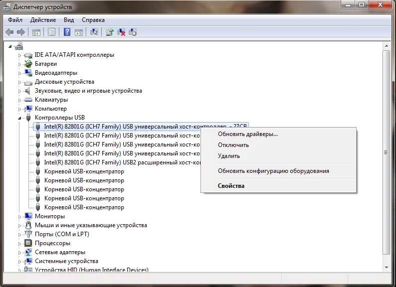Viewport: 396px width, 287px height.
Task: Close the Диспетчер устройств window
Action: click(380, 4)
